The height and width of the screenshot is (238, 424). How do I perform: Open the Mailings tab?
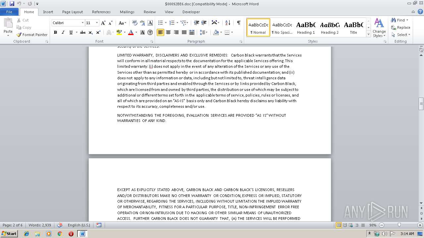(127, 12)
